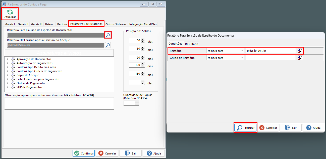This screenshot has width=326, height=159.
Task: Click the Atualizar refresh button
Action: pyautogui.click(x=10, y=14)
